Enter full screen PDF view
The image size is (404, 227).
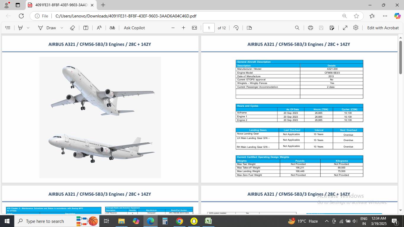[345, 28]
